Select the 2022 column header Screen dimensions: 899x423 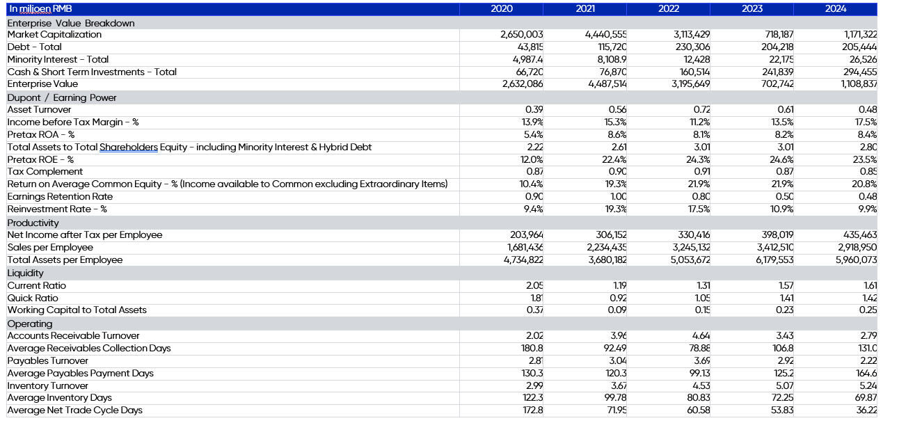669,9
